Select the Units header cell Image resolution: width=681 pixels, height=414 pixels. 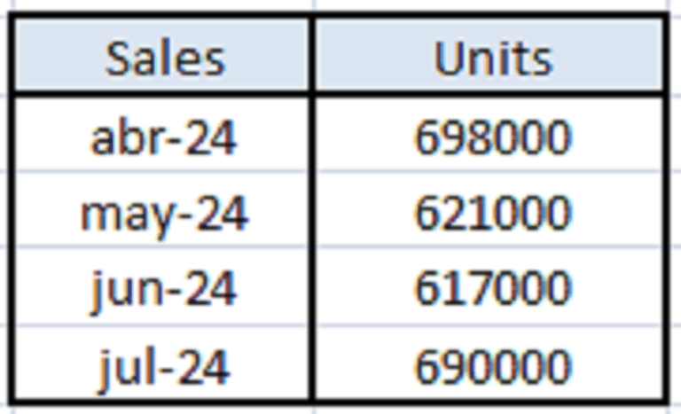click(492, 59)
